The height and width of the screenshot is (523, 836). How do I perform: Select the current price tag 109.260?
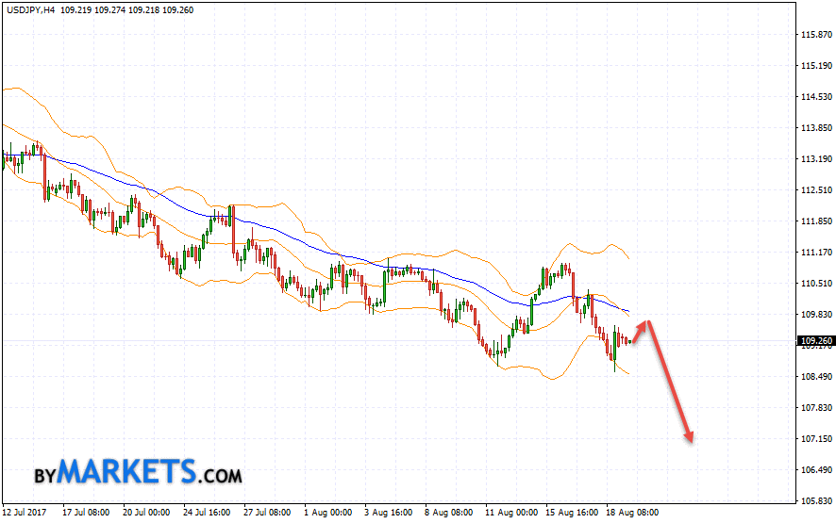(x=814, y=341)
